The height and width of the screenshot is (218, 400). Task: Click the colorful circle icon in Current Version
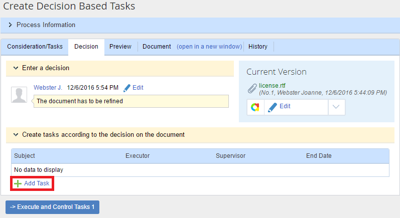256,107
